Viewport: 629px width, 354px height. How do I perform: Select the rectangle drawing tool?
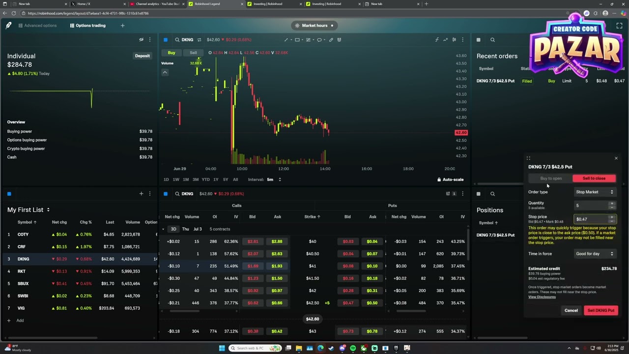click(297, 40)
